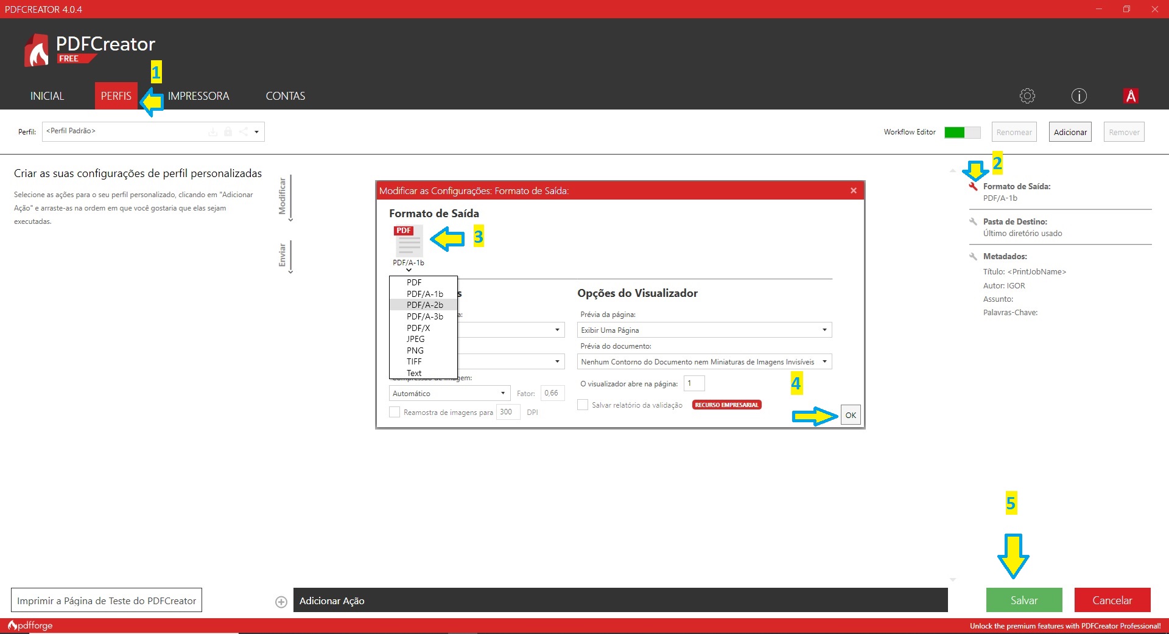This screenshot has height=634, width=1169.
Task: Expand the Perfil Padrão profile dropdown
Action: click(256, 132)
